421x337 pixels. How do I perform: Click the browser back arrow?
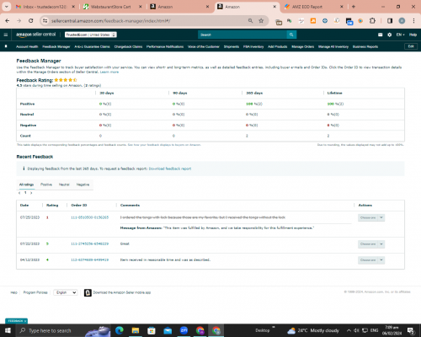[8, 21]
